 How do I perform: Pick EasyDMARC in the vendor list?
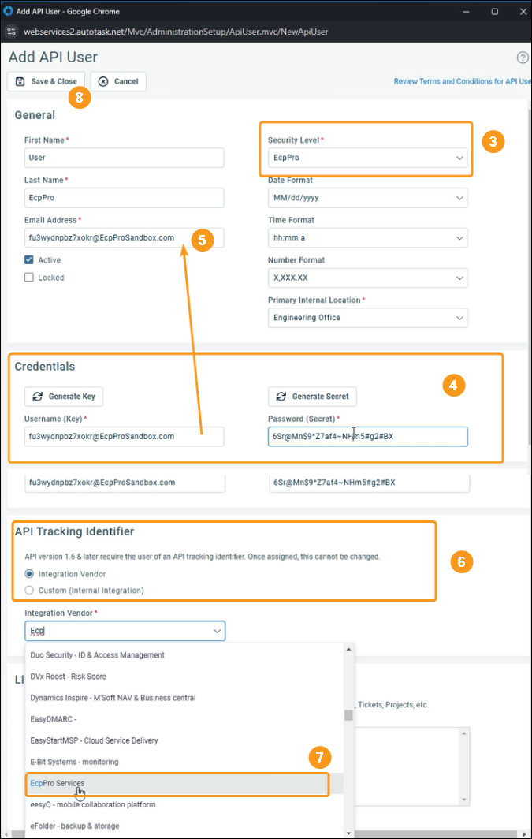click(x=52, y=719)
